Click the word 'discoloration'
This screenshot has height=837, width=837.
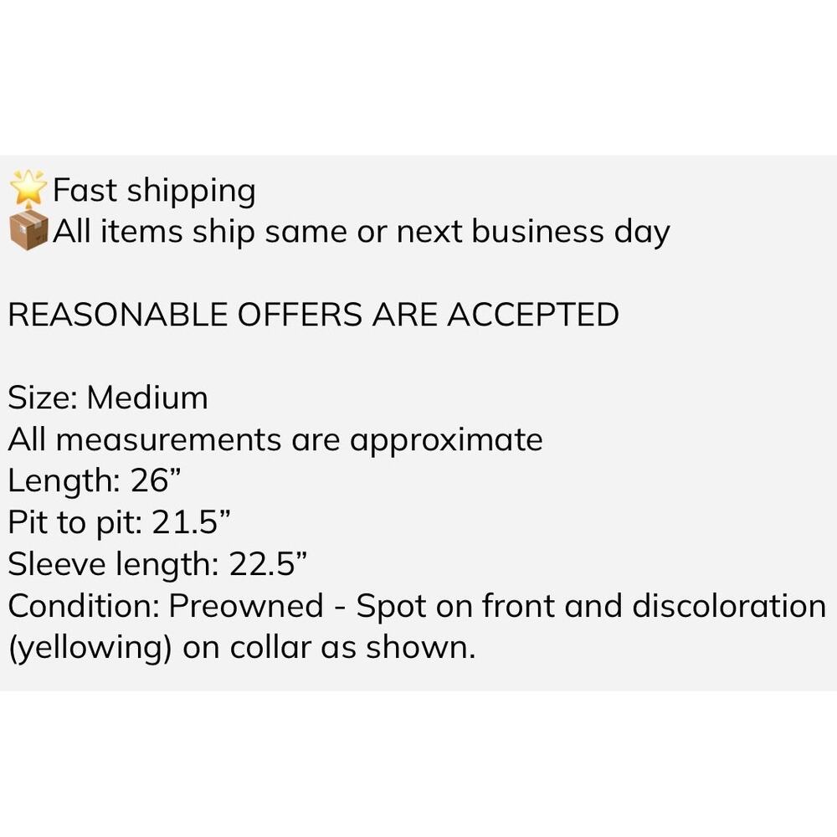729,606
